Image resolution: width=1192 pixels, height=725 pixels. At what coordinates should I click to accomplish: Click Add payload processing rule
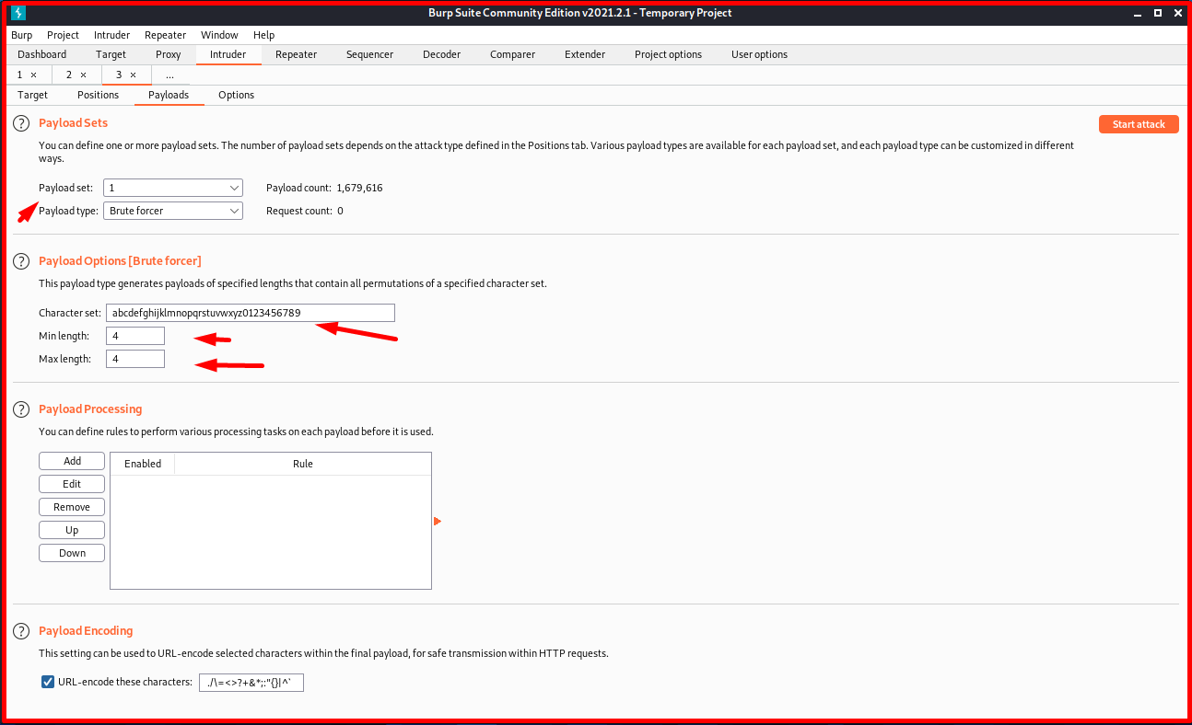click(72, 461)
